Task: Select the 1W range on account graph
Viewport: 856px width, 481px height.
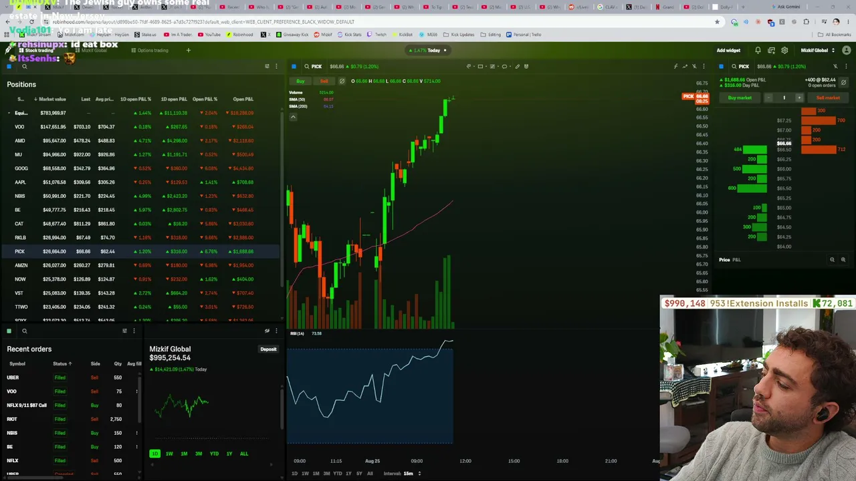Action: click(x=169, y=454)
